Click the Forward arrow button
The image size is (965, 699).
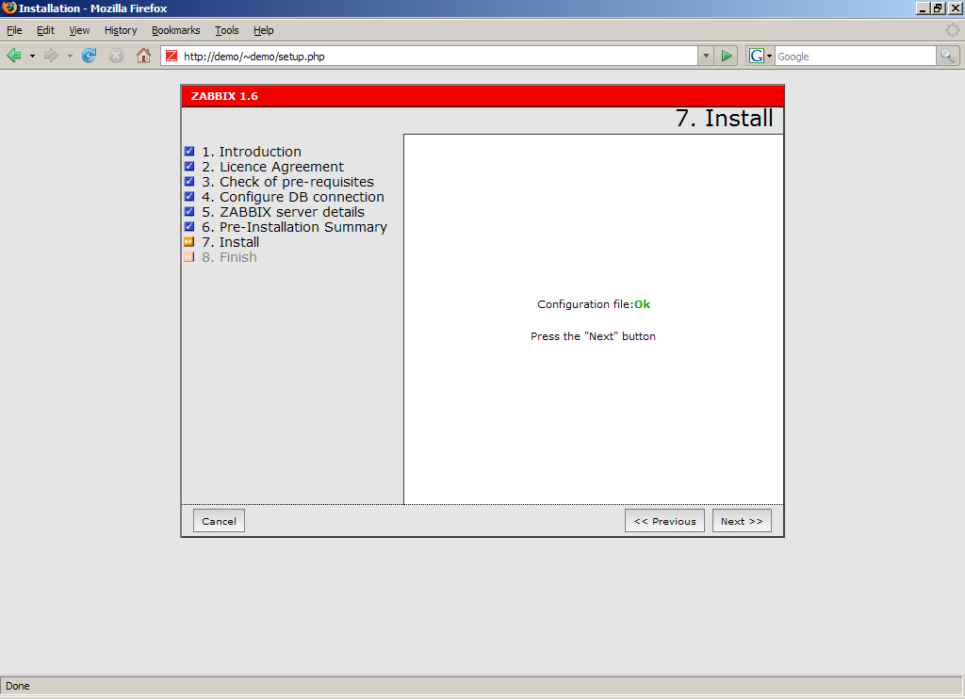[x=51, y=56]
